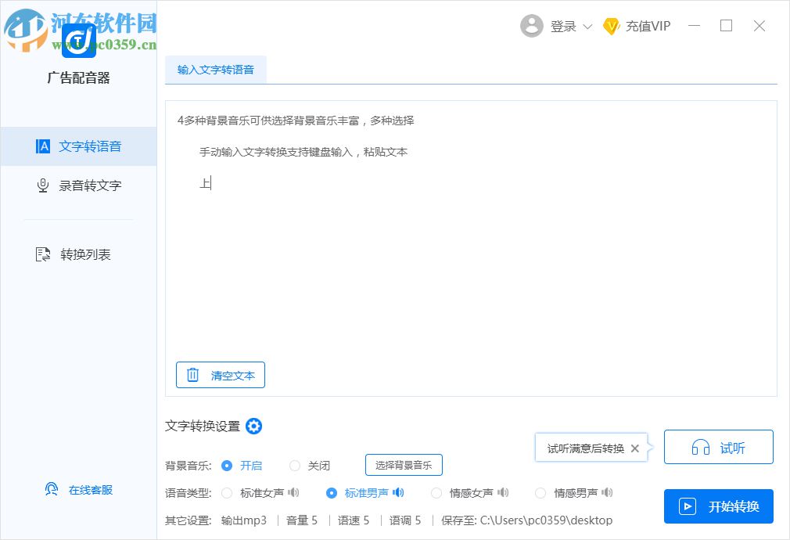Click the VIP badge icon
This screenshot has height=540, width=790.
point(612,26)
